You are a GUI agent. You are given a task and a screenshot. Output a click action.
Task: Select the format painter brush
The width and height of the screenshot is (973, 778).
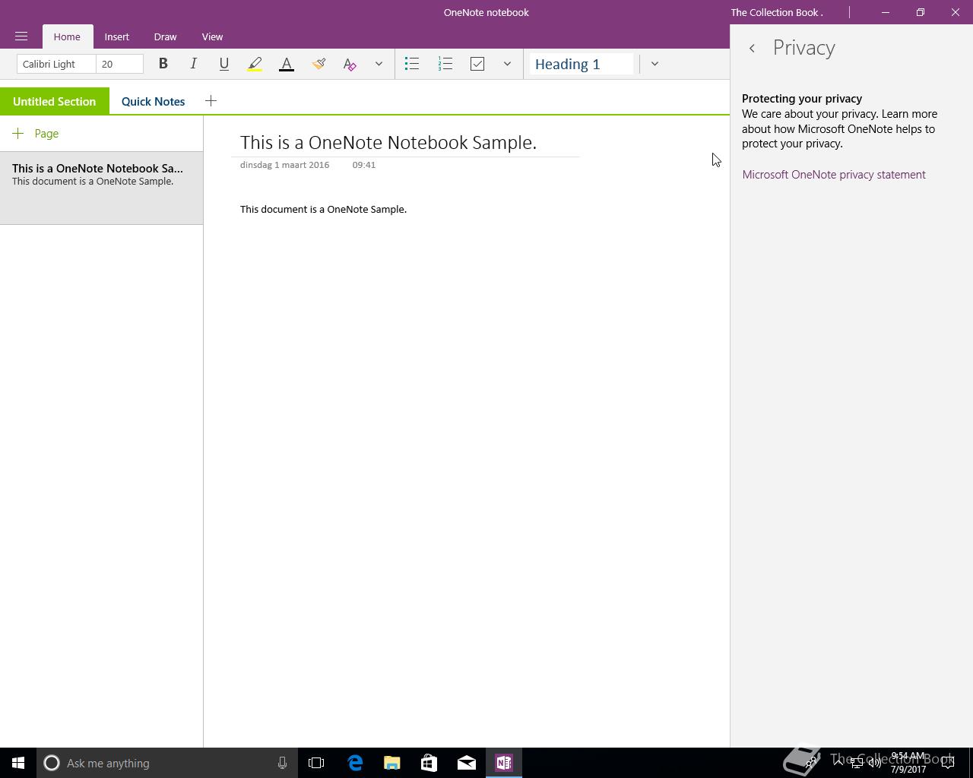(319, 64)
